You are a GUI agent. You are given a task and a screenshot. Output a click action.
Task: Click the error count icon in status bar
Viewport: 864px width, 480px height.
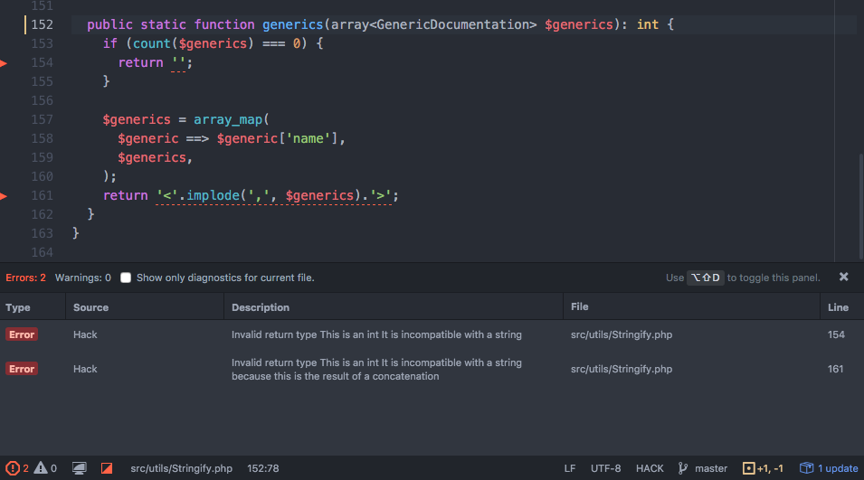12,468
